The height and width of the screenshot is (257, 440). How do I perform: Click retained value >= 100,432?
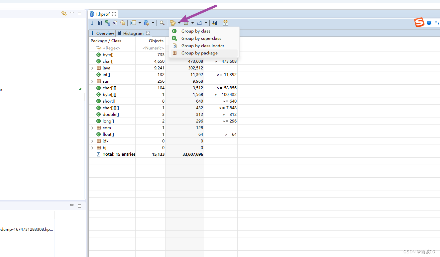tap(226, 95)
